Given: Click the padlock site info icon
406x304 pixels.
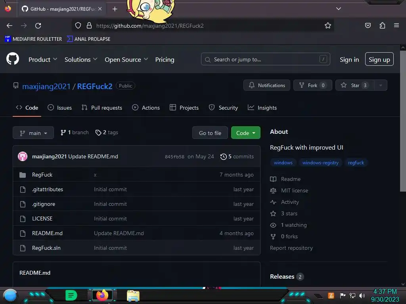Looking at the screenshot, I should [x=89, y=25].
